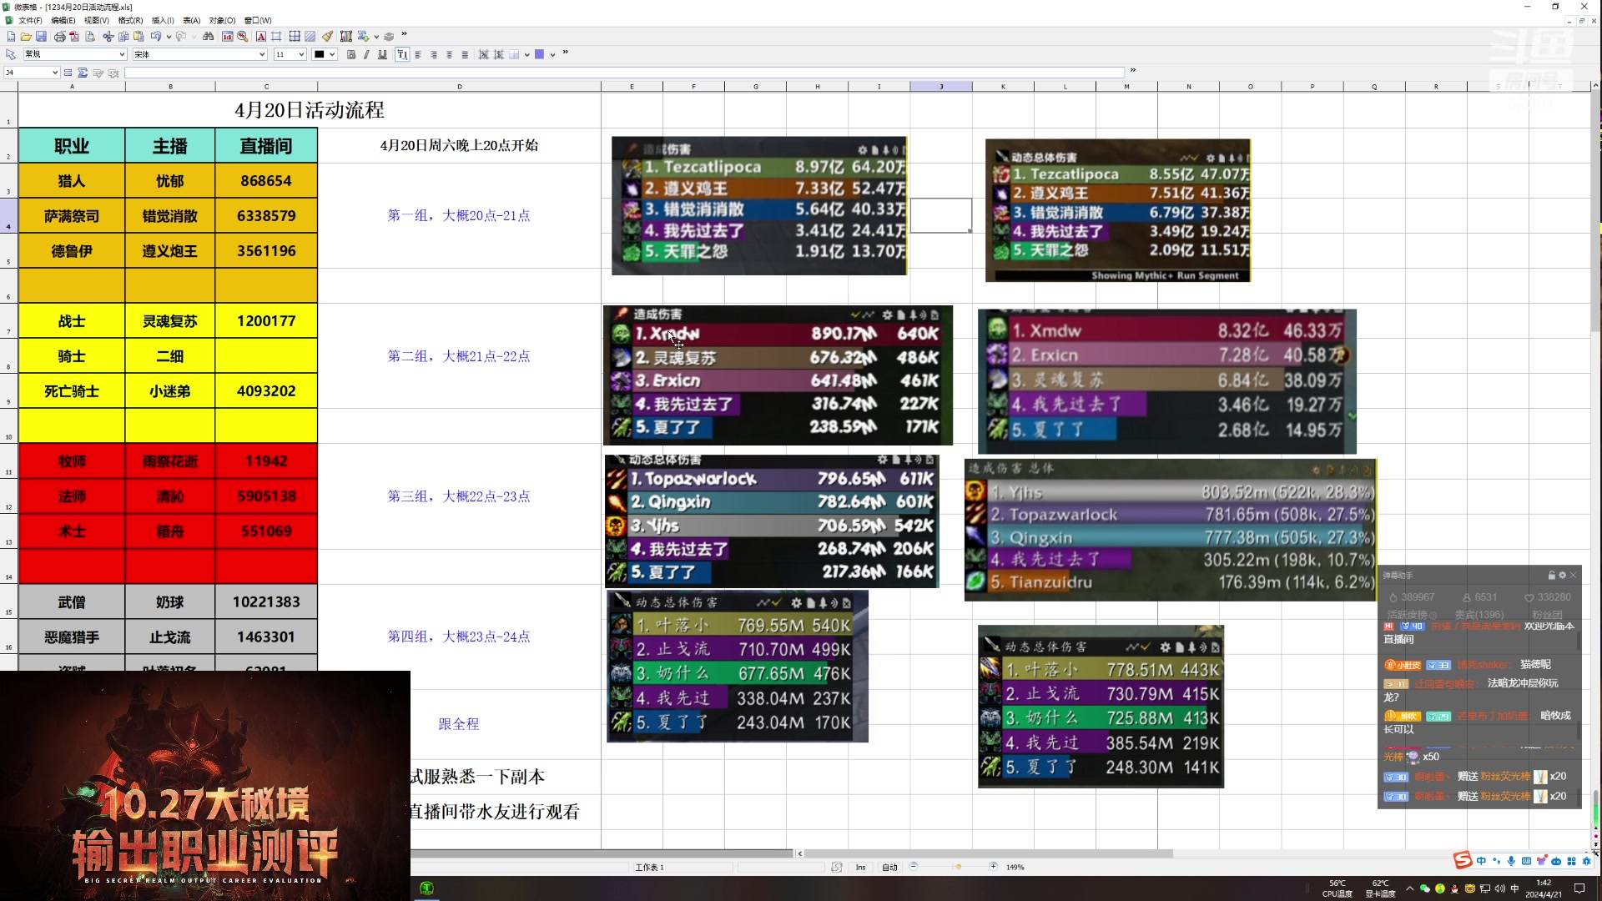Click the zoom in plus button

(x=993, y=867)
